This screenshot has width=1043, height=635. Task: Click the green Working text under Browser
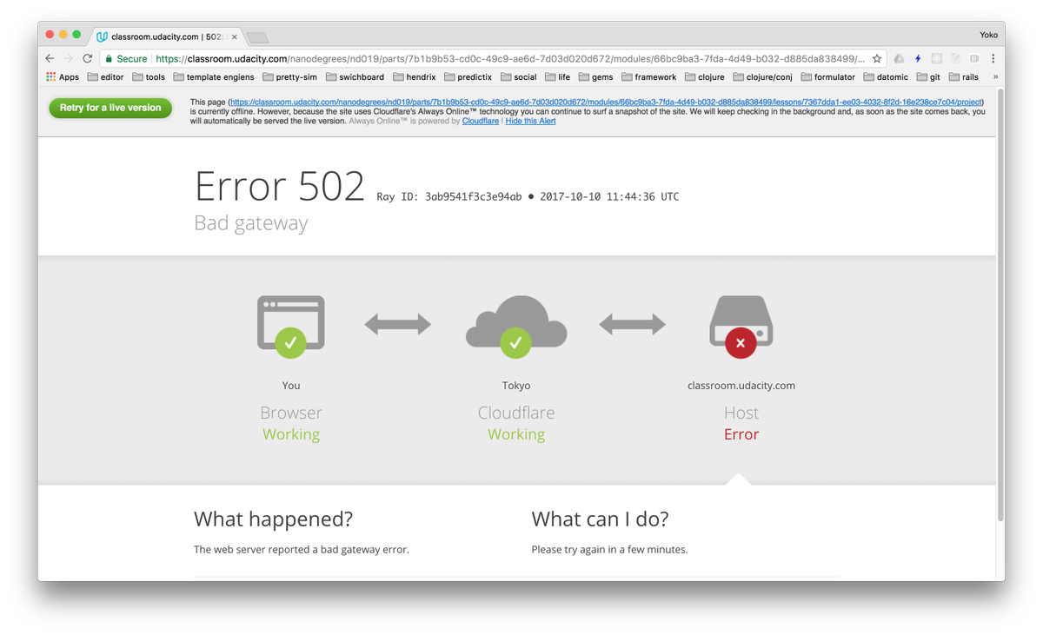tap(291, 434)
